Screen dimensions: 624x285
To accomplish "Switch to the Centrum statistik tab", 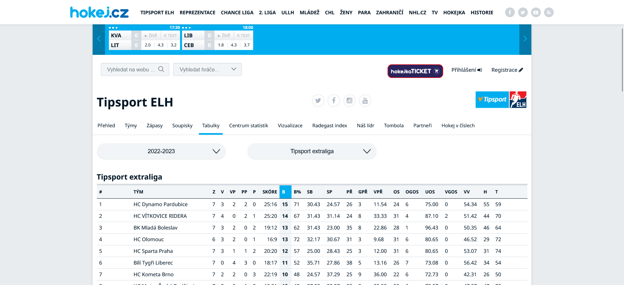I will [249, 126].
